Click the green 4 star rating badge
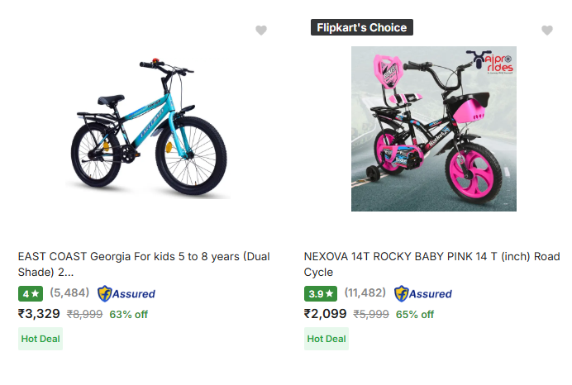This screenshot has height=385, width=572. coord(31,293)
